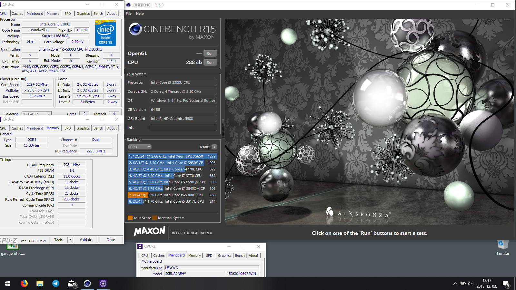The image size is (516, 290).
Task: Click the Identical System brown legend swatch
Action: click(155, 218)
